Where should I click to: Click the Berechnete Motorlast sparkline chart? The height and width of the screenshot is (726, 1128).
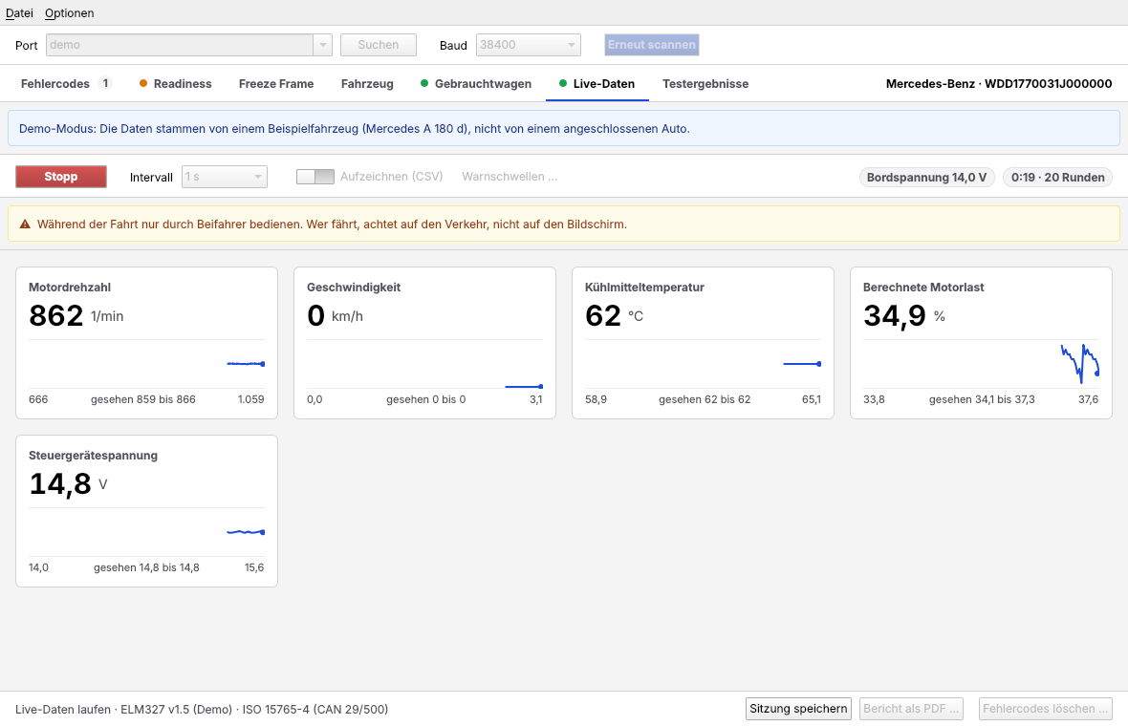[981, 364]
